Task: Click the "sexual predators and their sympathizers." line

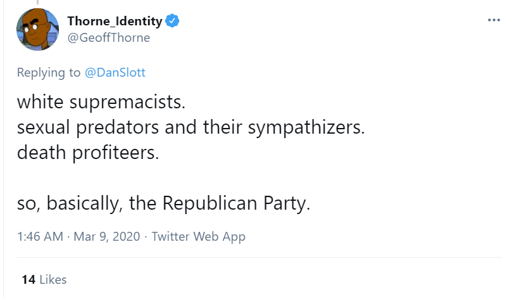Action: point(191,127)
